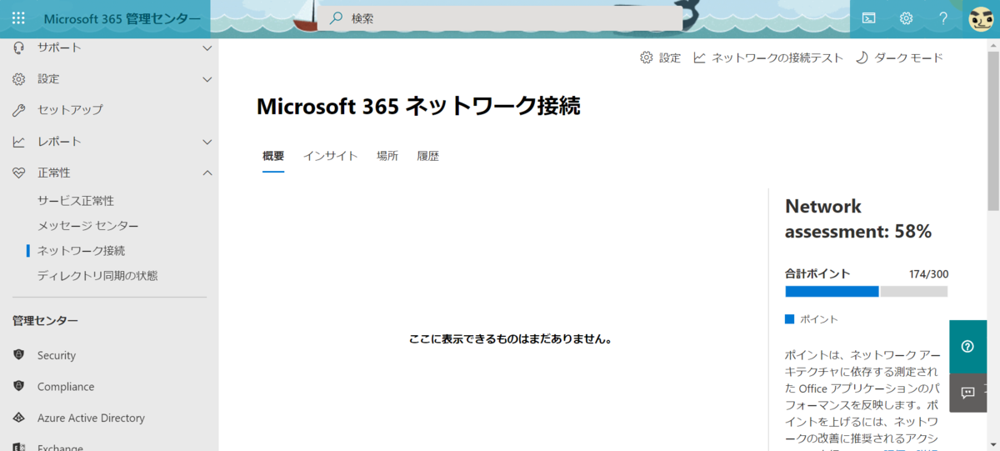Click the セットアップ wrench icon
Viewport: 1000px width, 451px height.
click(18, 110)
